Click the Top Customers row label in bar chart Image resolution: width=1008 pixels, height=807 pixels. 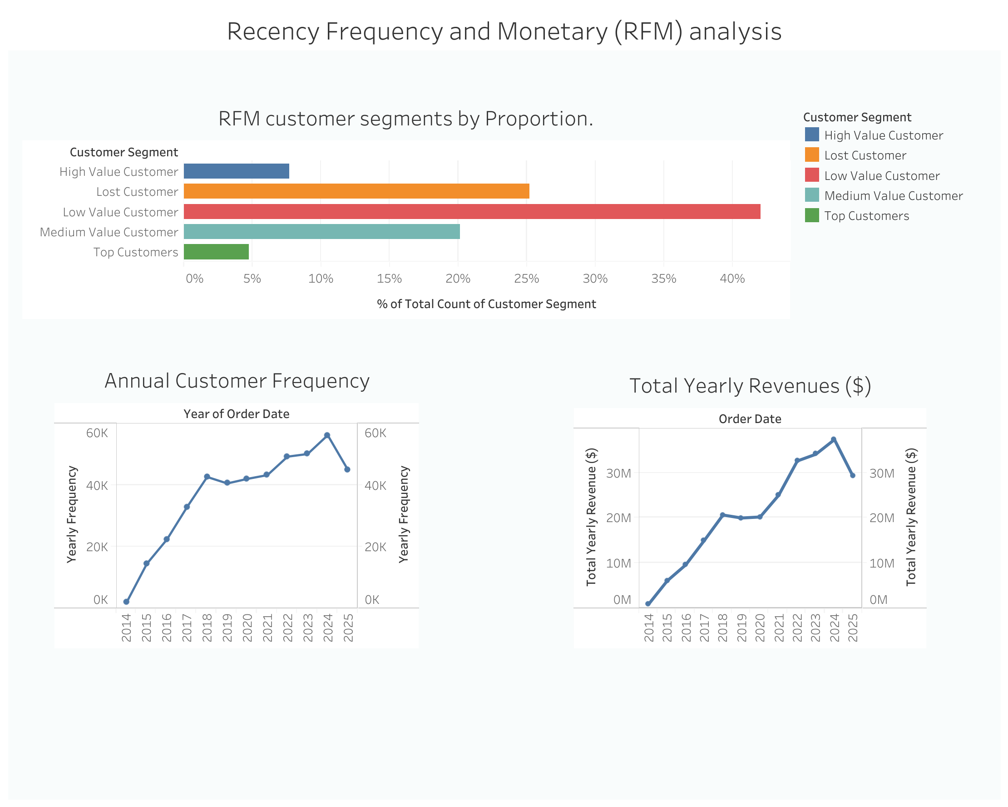[136, 252]
